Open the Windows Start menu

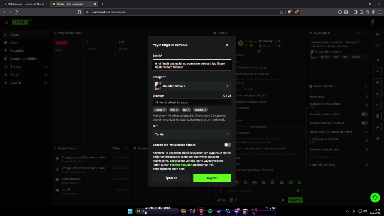(130, 211)
